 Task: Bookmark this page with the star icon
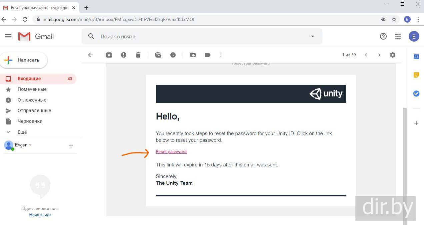point(394,19)
